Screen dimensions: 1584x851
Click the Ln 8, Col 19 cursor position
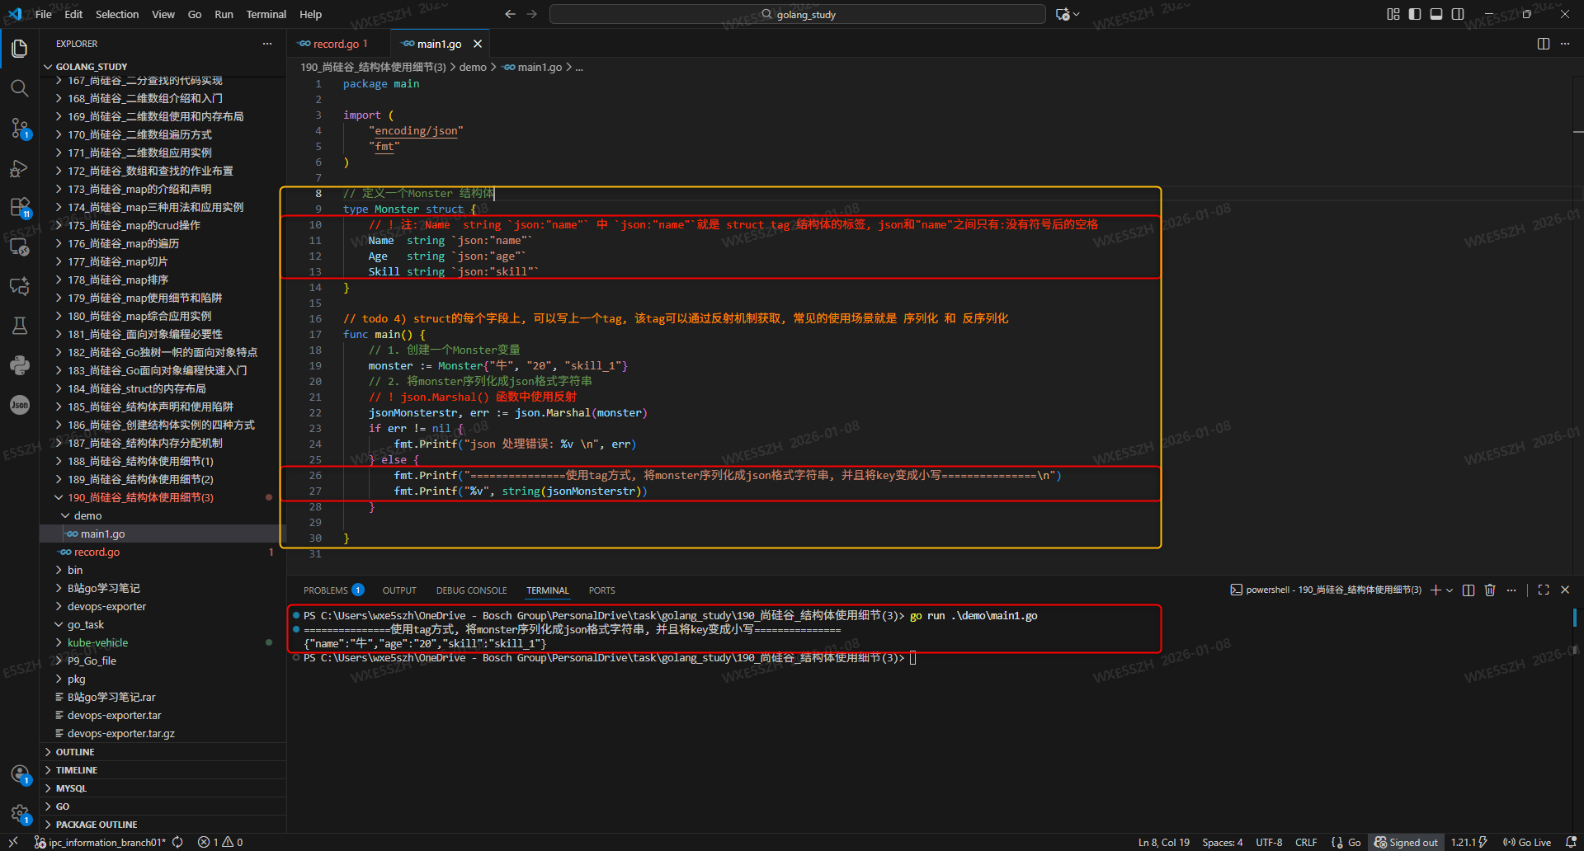[x=1164, y=842]
